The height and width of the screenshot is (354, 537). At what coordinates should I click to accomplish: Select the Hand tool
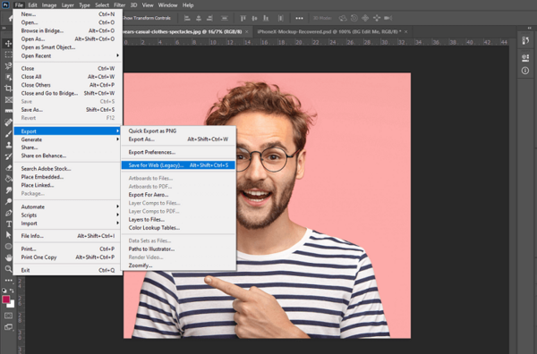[x=8, y=257]
